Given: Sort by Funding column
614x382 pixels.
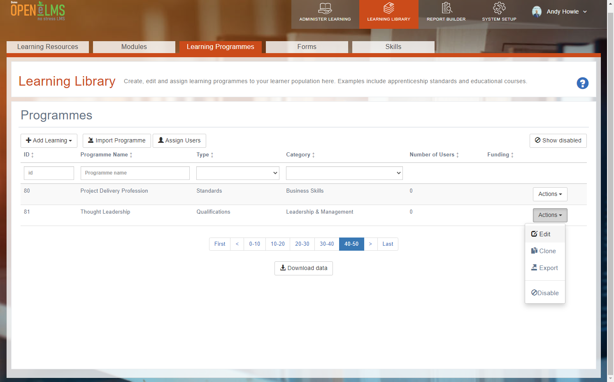Looking at the screenshot, I should [x=500, y=155].
